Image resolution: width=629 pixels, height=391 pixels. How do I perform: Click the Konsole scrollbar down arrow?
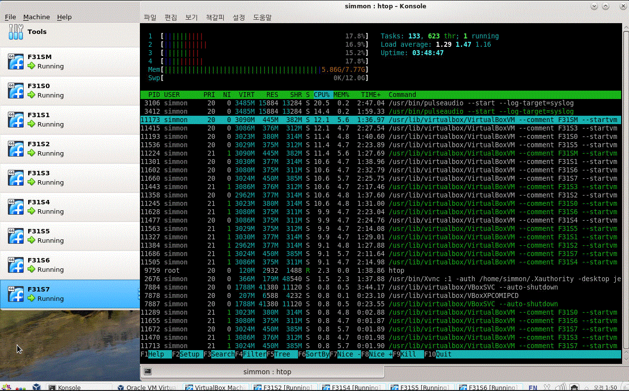click(625, 358)
